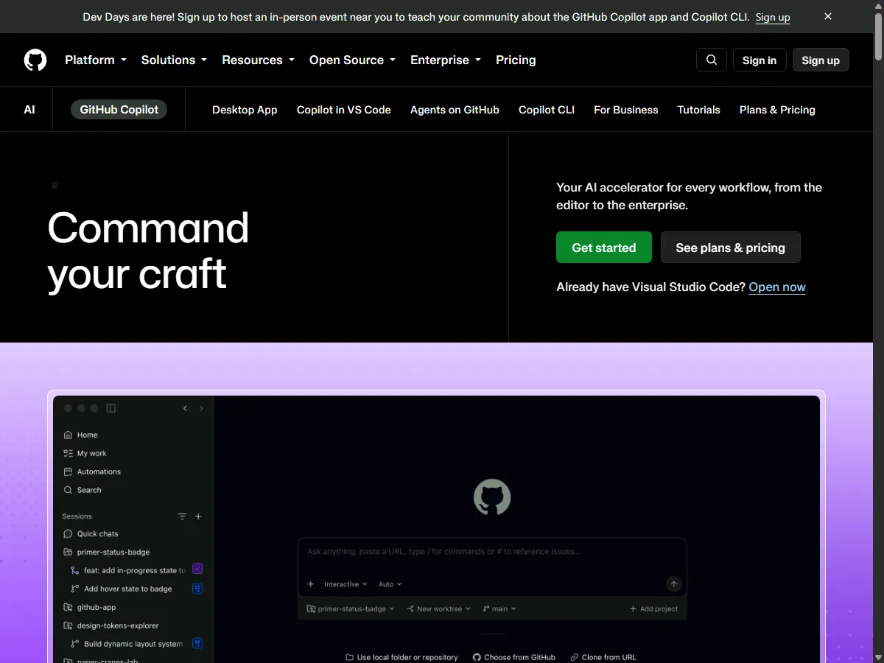This screenshot has width=884, height=663.
Task: Click the plus icon of Add project
Action: pos(633,608)
